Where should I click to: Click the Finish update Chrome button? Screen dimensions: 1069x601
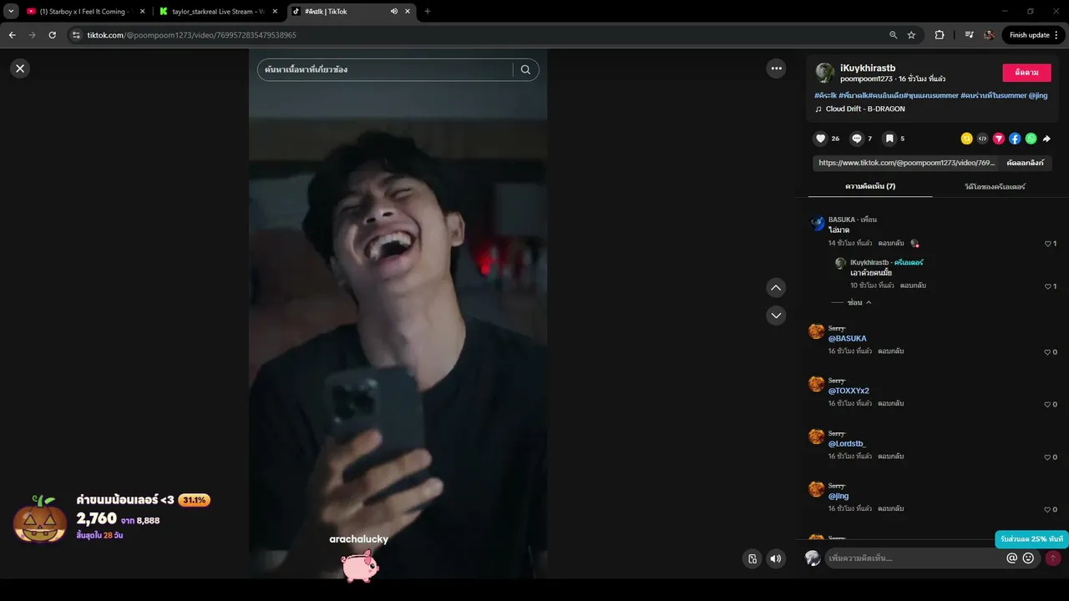[1034, 35]
